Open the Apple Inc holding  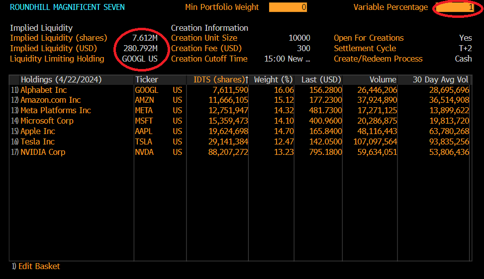[38, 131]
